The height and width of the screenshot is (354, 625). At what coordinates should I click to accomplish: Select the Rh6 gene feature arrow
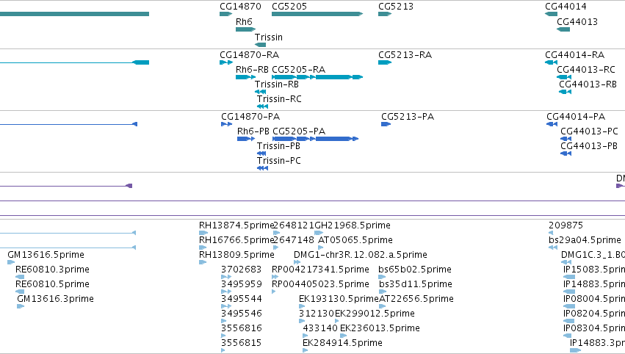(245, 29)
